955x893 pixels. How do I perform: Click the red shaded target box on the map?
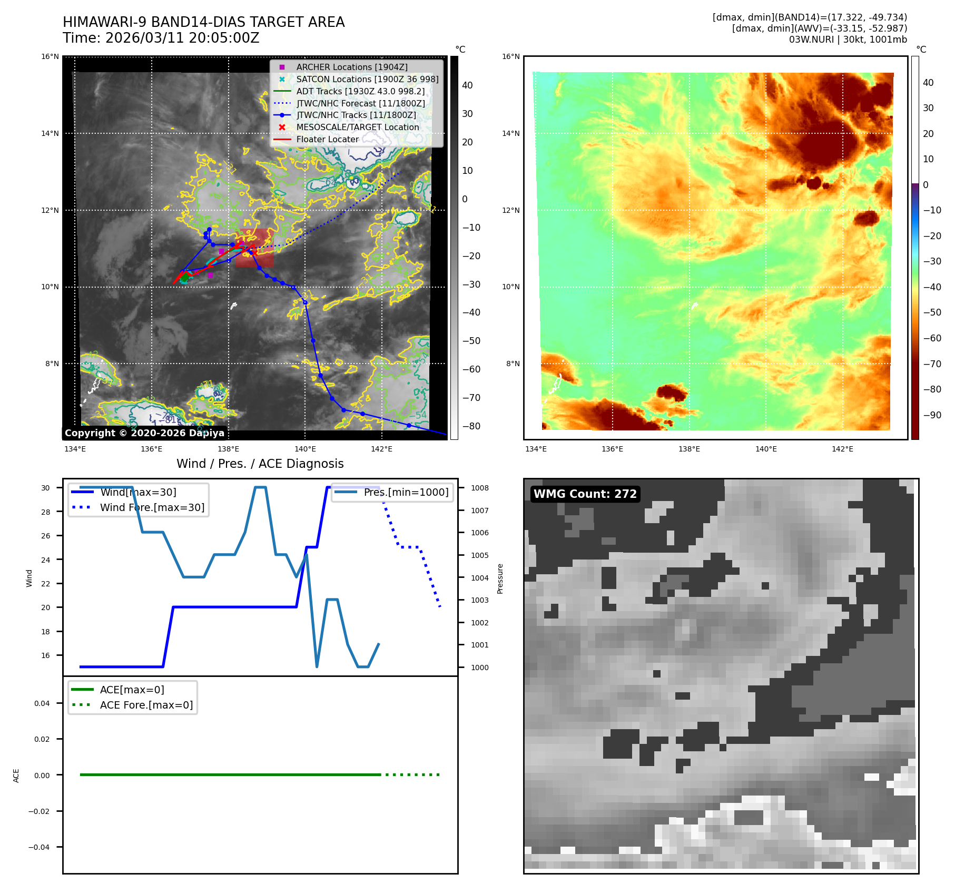click(255, 249)
